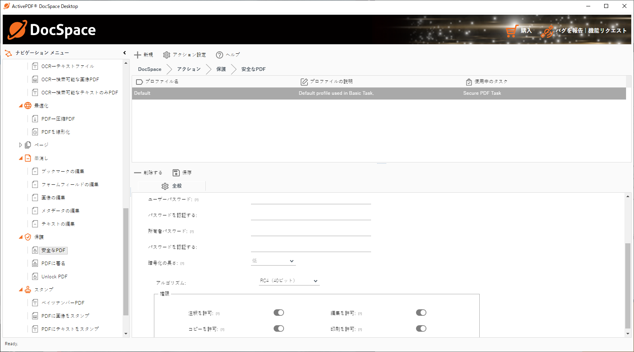Select メタデータの編集 item icon

pos(35,211)
